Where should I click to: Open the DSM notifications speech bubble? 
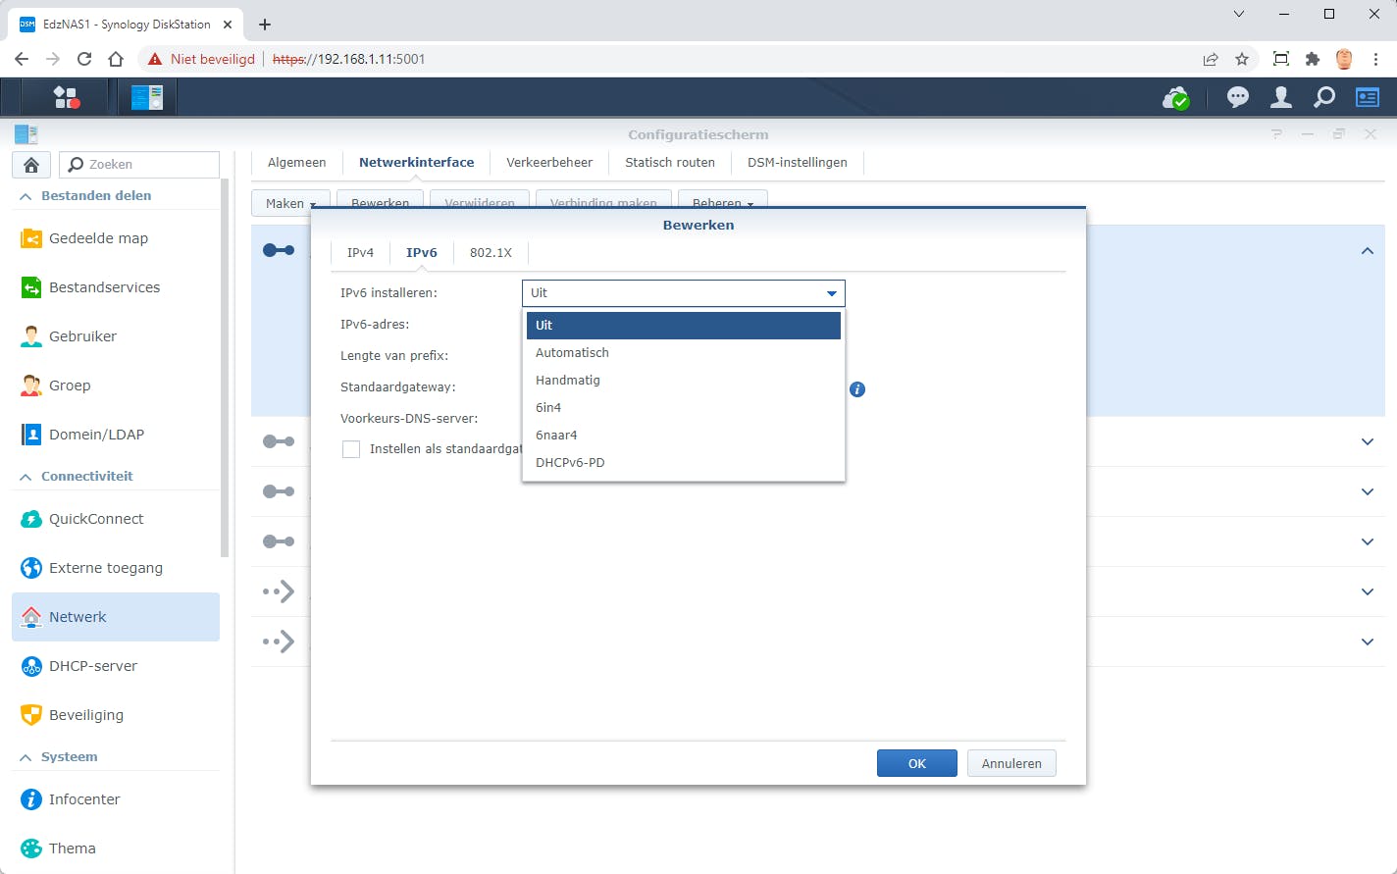coord(1238,97)
